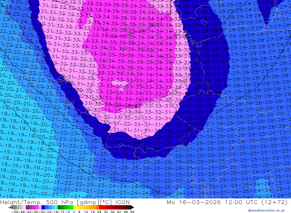Pick the dark blue swatch above -30 in legend

click(43, 207)
